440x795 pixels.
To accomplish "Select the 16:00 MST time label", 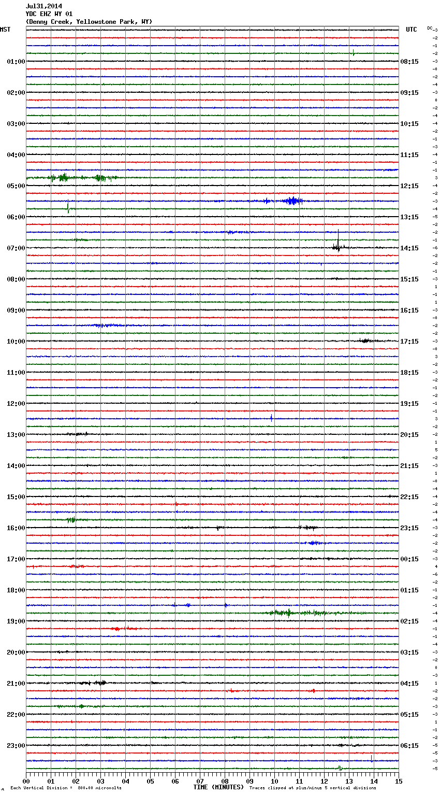I will tap(16, 528).
